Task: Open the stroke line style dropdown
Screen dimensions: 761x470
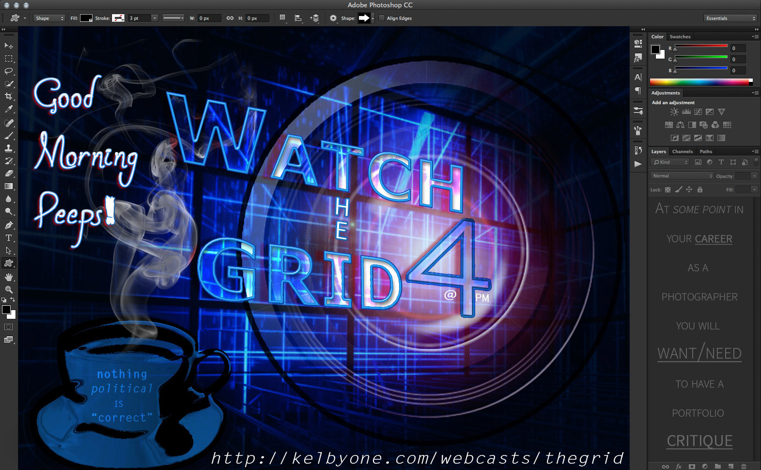Action: tap(173, 18)
